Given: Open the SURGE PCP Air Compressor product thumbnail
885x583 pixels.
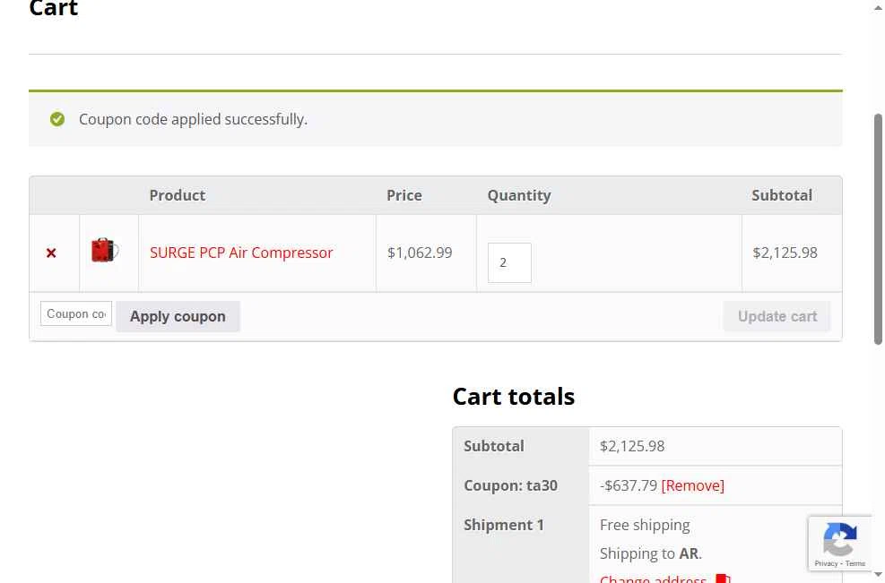Looking at the screenshot, I should [104, 250].
